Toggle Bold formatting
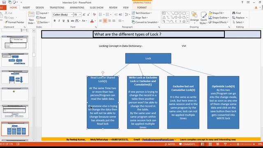 (55, 21)
